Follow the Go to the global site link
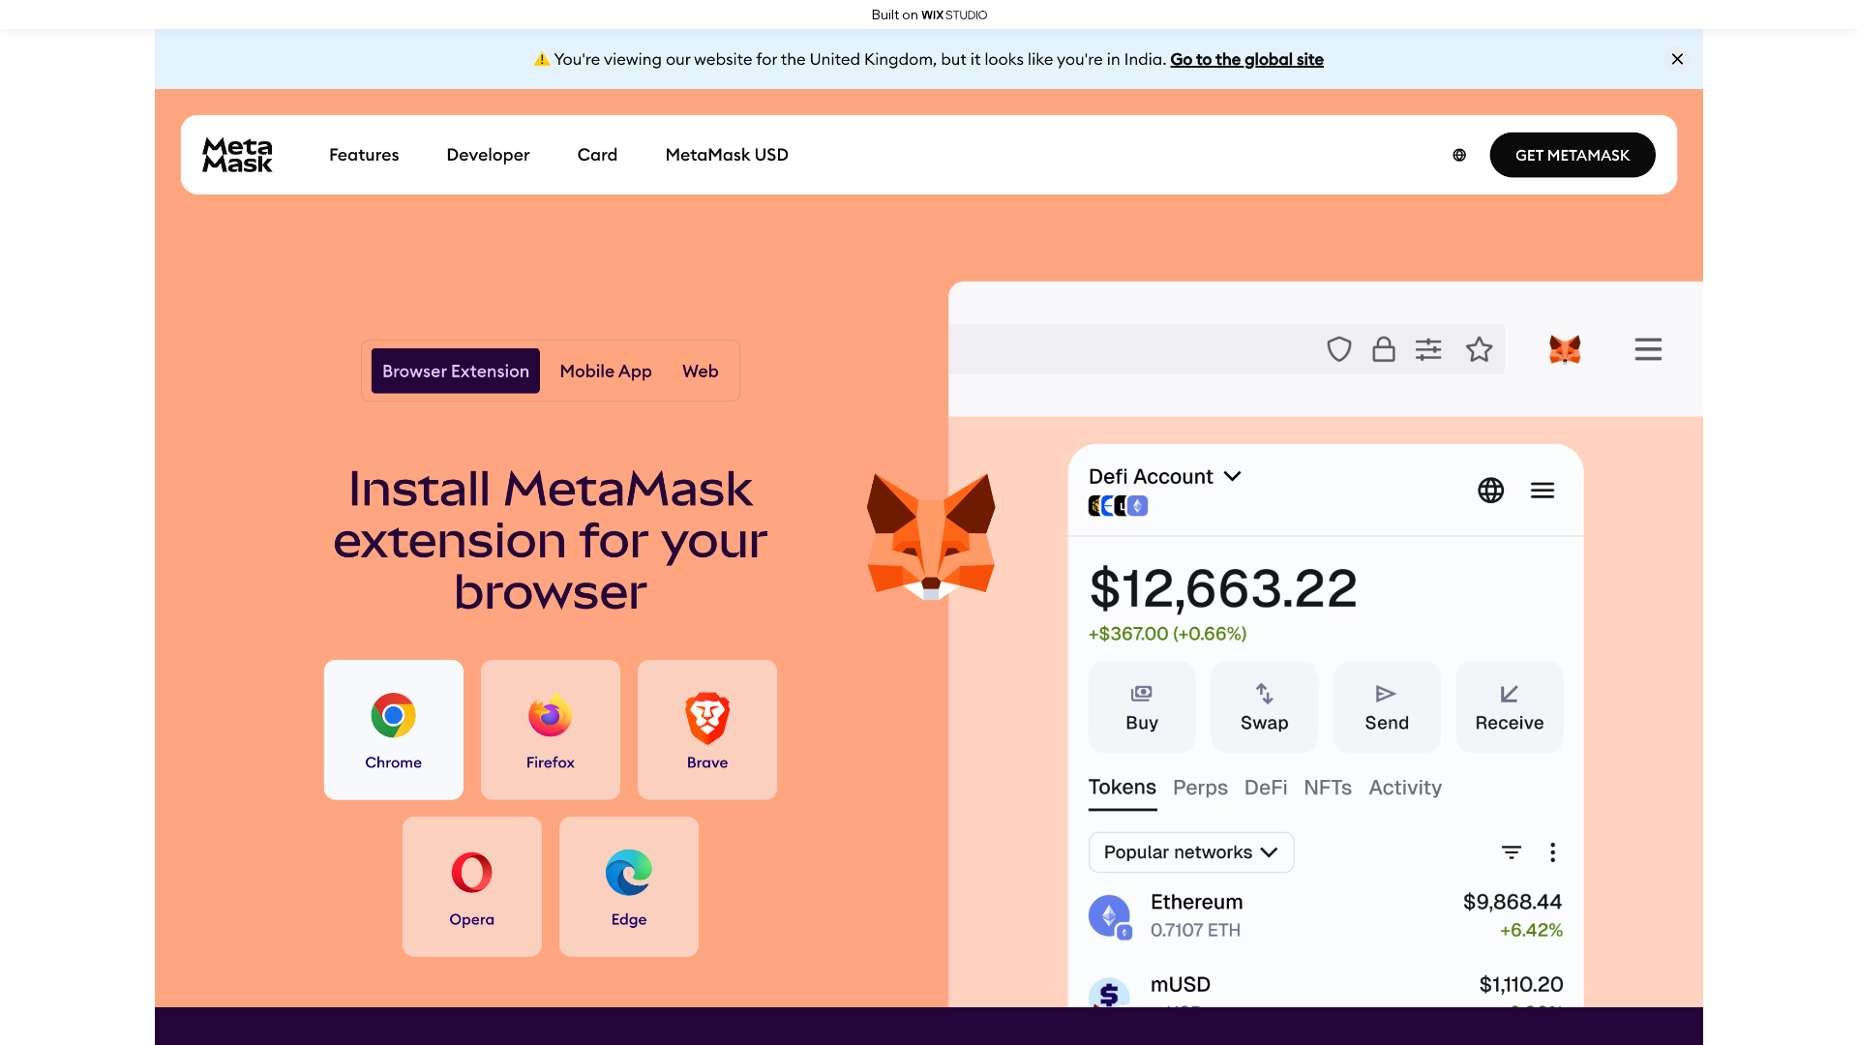 tap(1246, 59)
